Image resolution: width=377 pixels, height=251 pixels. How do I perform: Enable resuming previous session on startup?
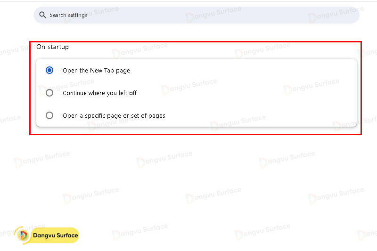click(49, 93)
